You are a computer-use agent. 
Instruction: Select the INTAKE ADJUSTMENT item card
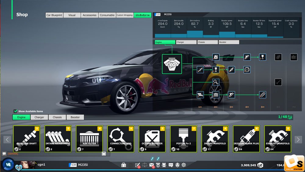[x=58, y=139]
